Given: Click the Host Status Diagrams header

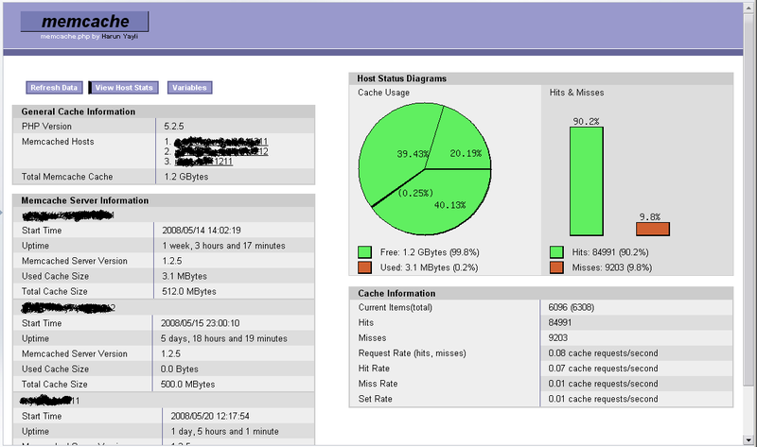Looking at the screenshot, I should coord(401,78).
